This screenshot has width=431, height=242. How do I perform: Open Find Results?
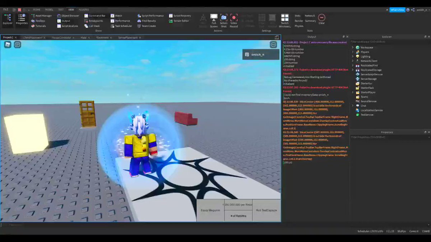(x=147, y=21)
